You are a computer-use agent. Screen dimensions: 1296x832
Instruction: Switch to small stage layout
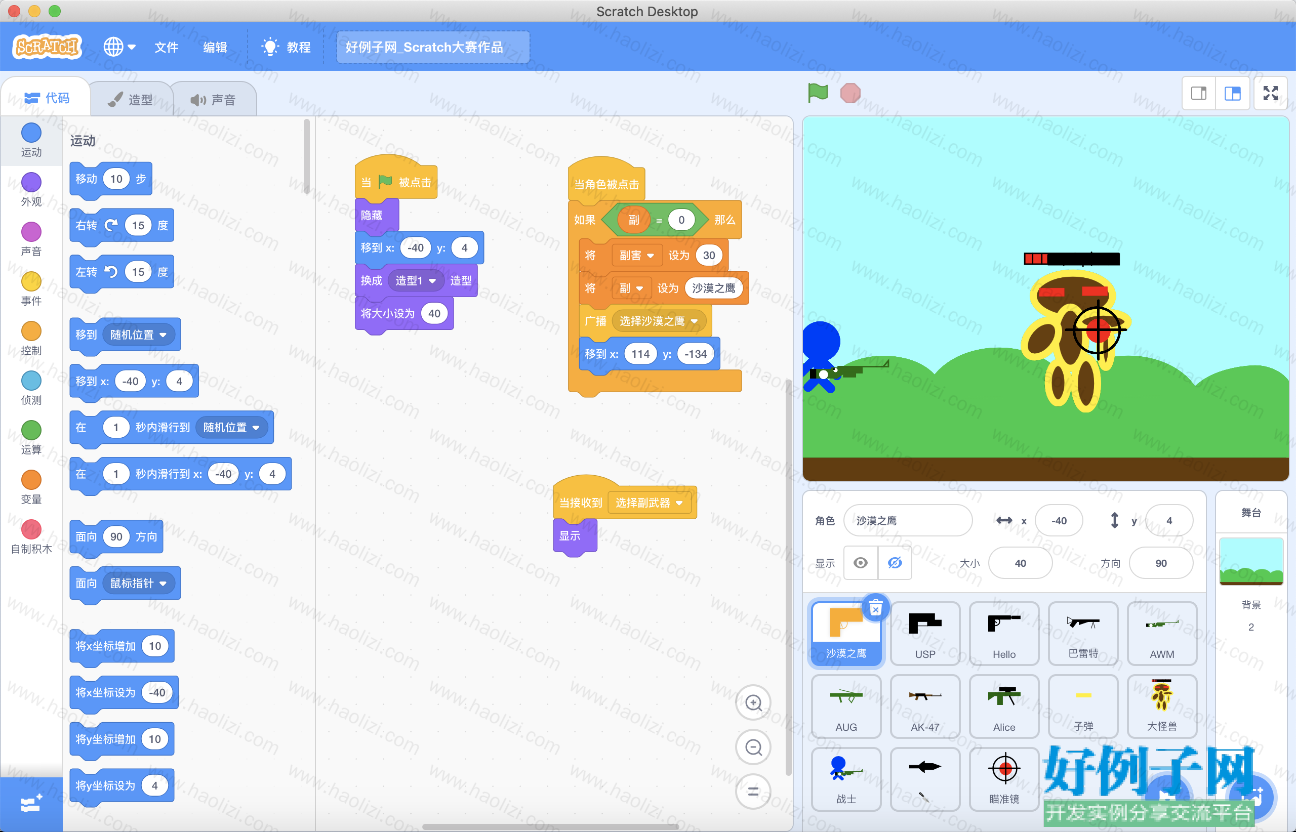click(1199, 93)
